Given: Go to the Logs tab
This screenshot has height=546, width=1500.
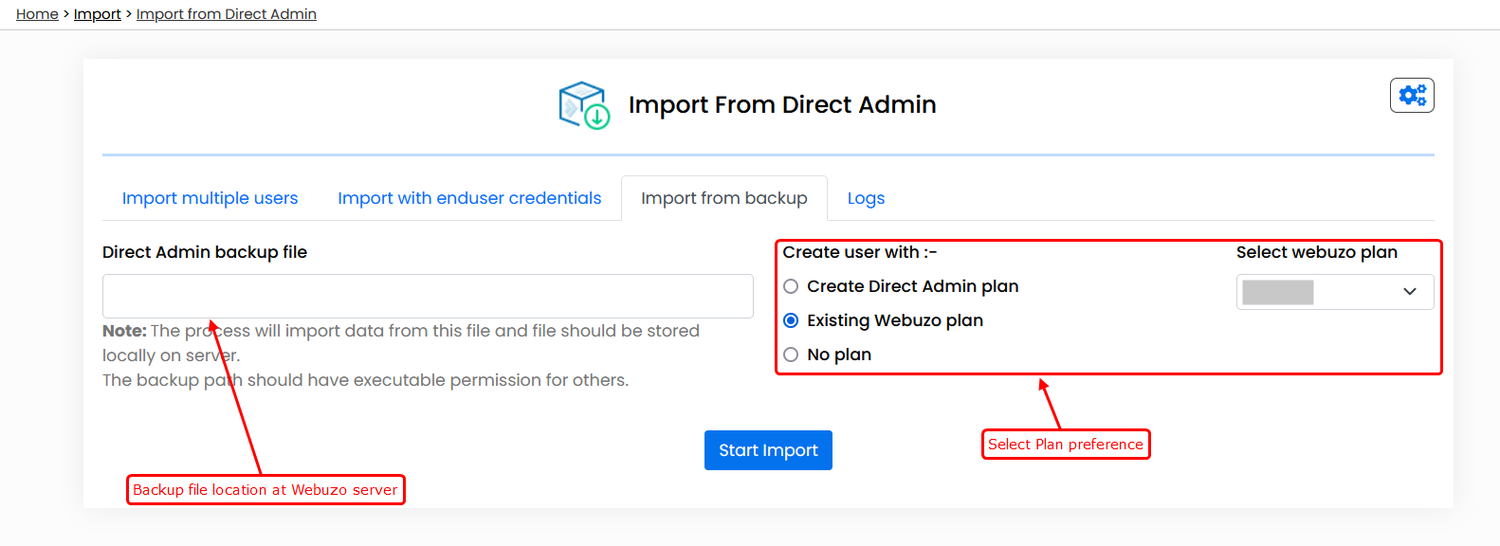Looking at the screenshot, I should pos(866,198).
